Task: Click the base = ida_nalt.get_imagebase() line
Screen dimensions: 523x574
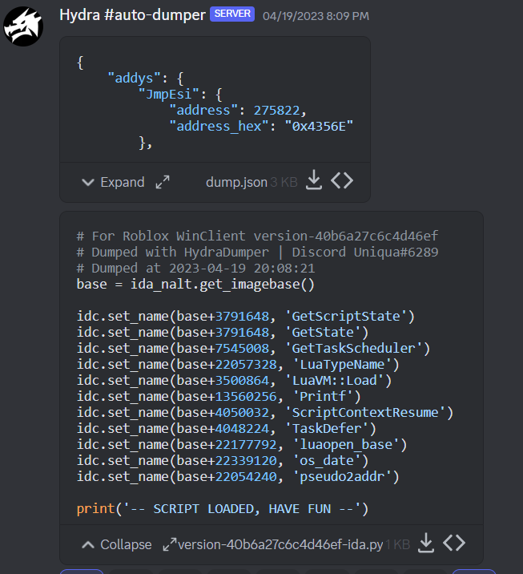Action: pos(195,284)
